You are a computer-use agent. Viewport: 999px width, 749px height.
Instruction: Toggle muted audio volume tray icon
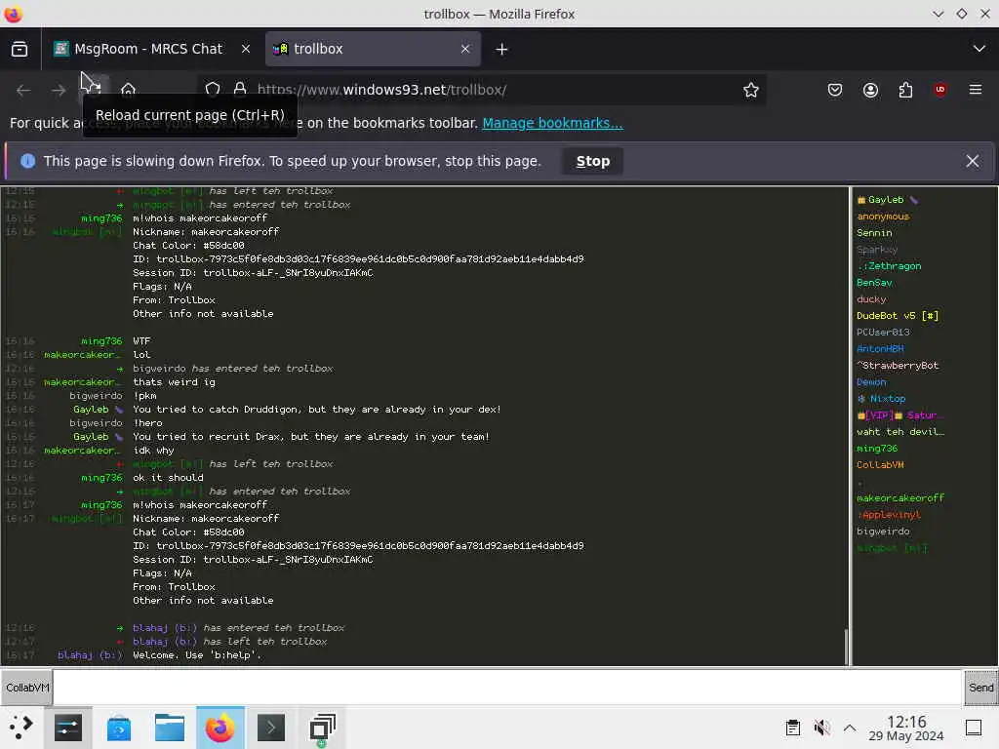(x=821, y=728)
